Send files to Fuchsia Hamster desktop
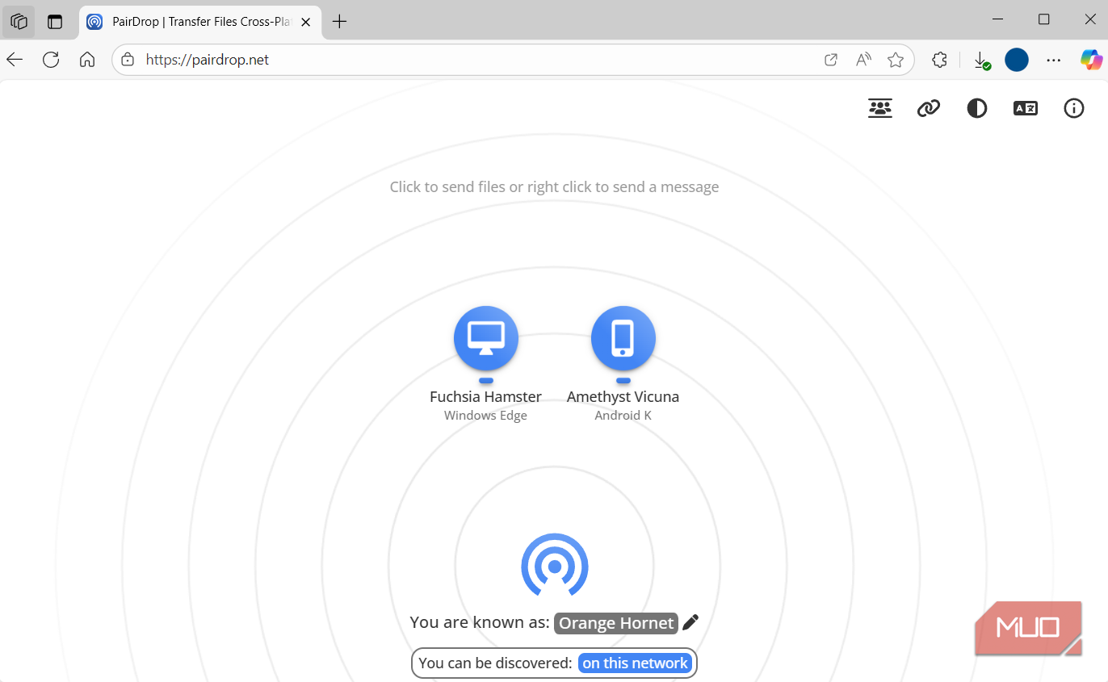 [x=485, y=338]
